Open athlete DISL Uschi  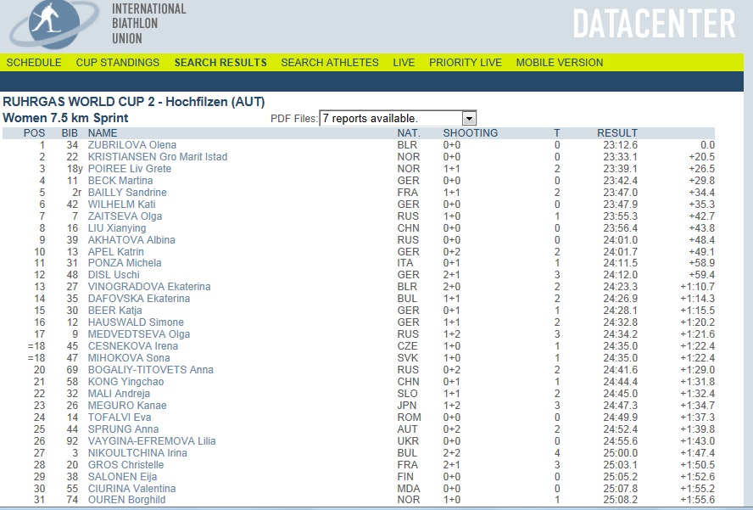click(114, 275)
